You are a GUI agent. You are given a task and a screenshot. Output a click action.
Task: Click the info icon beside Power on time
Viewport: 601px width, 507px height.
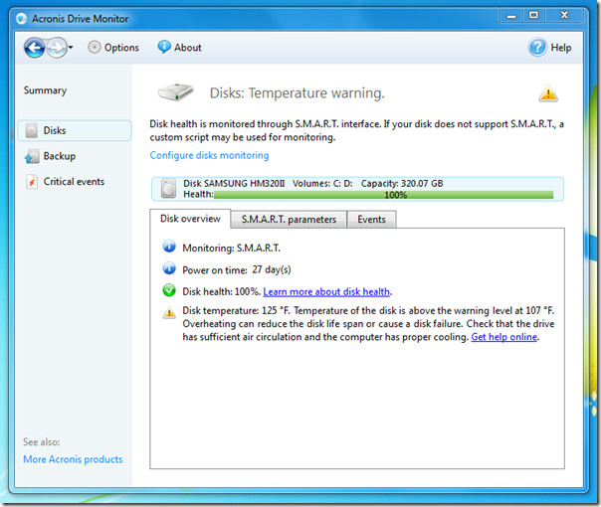tap(169, 268)
